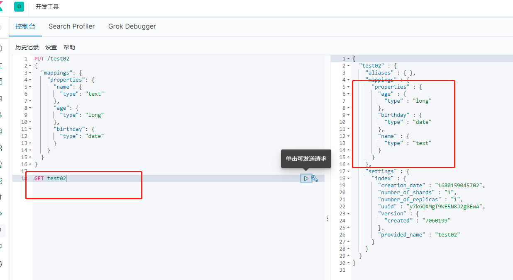Collapse "settings" block at response line 17
This screenshot has height=280, width=513.
[348, 171]
